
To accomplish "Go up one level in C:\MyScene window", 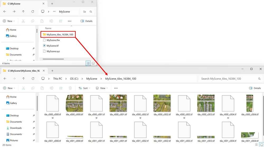I will 23,12.
